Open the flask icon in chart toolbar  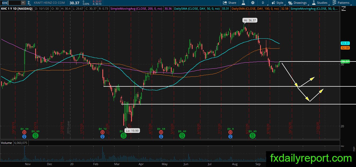click(243, 3)
